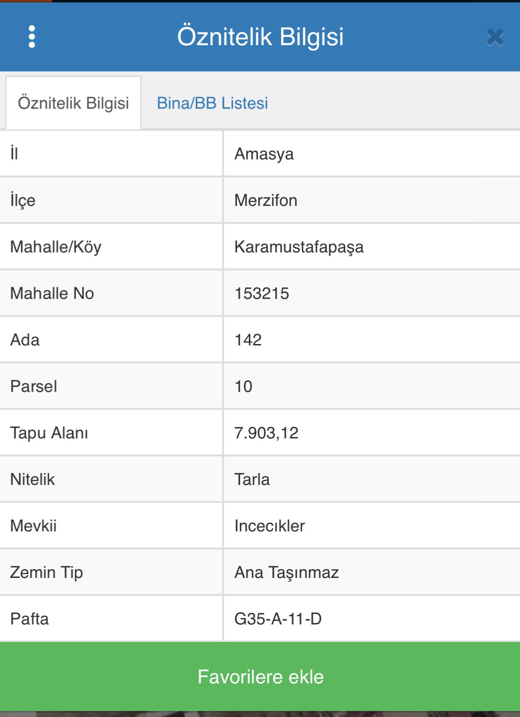Click the Nitelik value Tarla
Image resolution: width=520 pixels, height=717 pixels.
tap(252, 479)
